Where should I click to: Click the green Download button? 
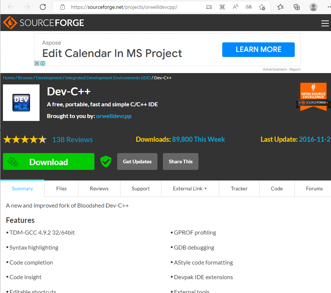coord(49,161)
